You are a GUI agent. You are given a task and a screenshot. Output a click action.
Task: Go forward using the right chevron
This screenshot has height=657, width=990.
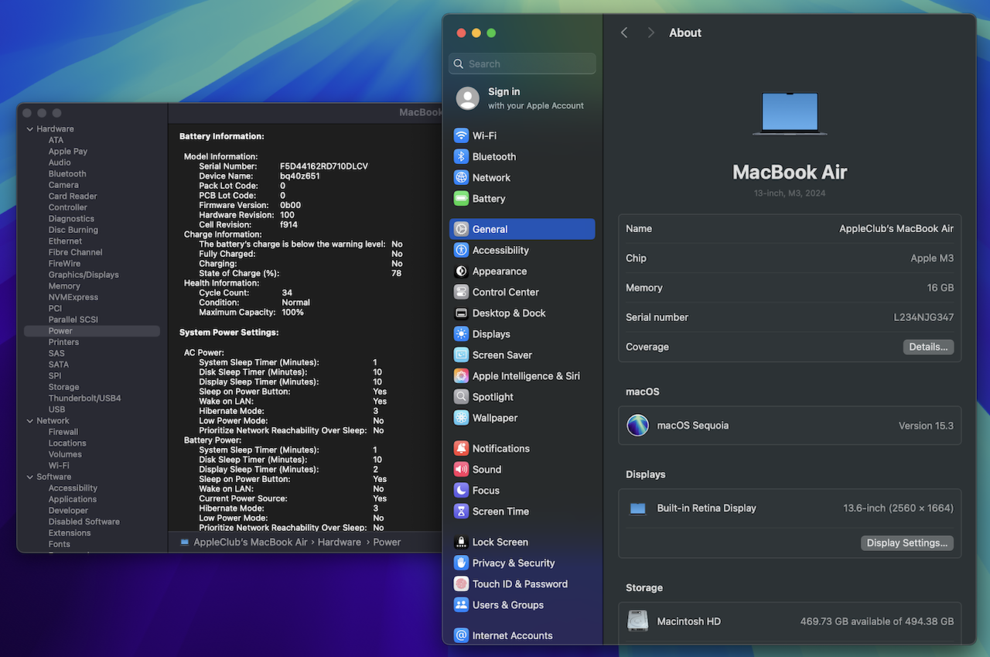[651, 33]
